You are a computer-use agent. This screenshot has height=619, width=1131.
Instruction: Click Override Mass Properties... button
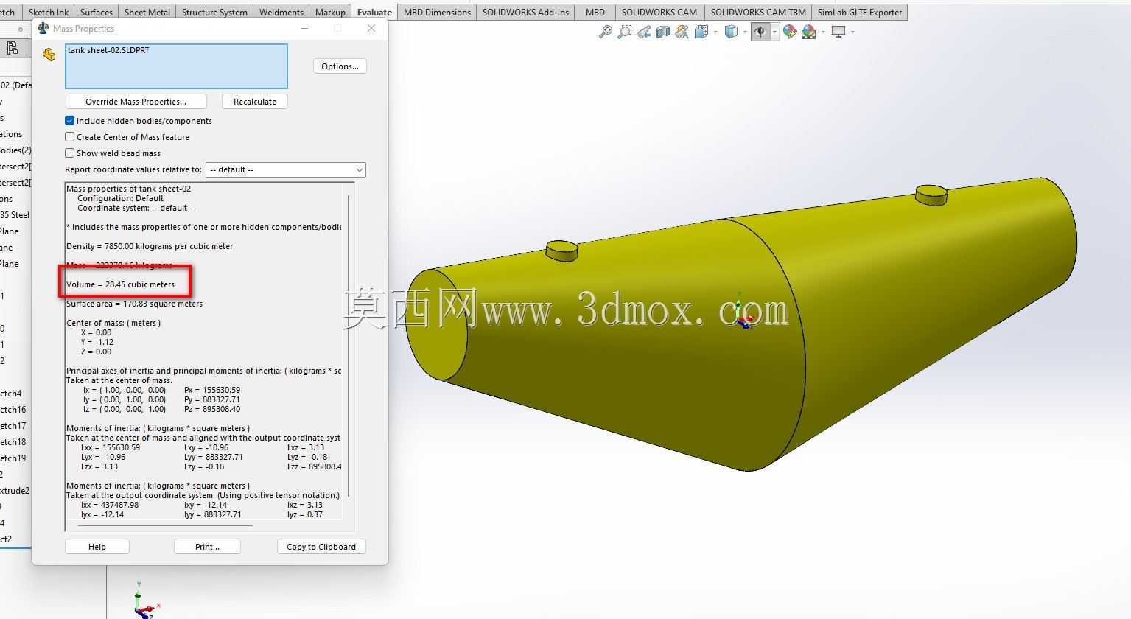(136, 102)
